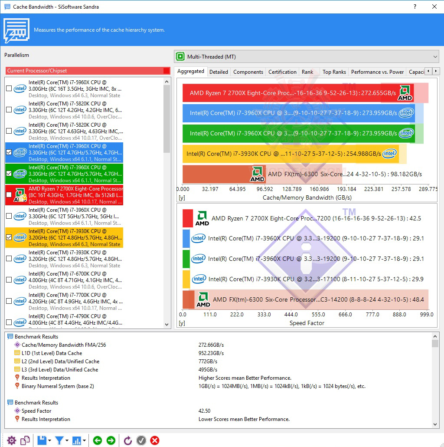The width and height of the screenshot is (444, 447).
Task: Click the diamond icon beside Speed Factor
Action: point(17,411)
